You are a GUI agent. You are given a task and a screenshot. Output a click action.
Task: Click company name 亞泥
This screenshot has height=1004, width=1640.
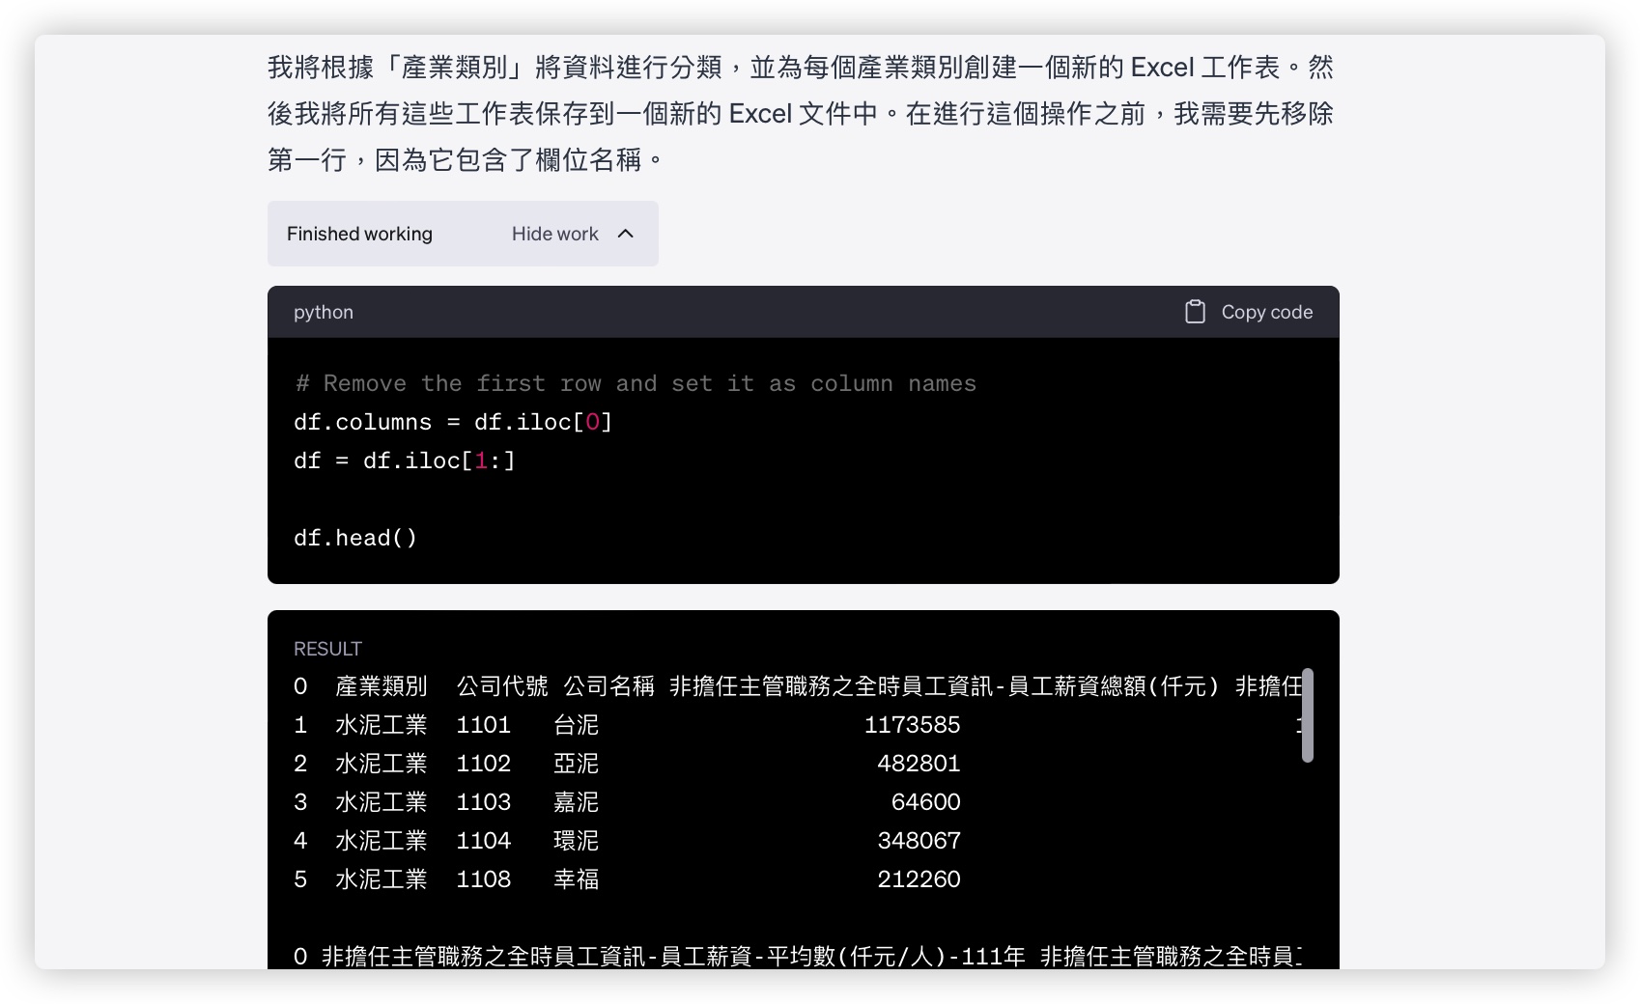point(577,764)
